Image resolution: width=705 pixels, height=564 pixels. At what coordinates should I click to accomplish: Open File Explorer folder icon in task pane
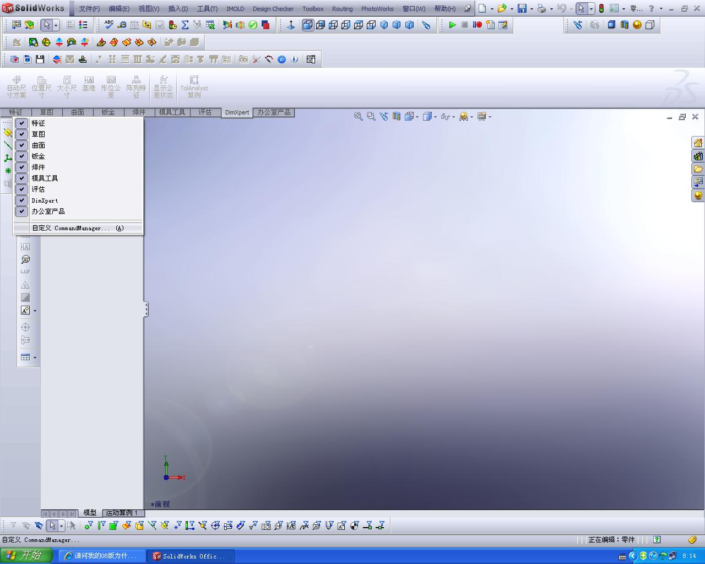(698, 169)
